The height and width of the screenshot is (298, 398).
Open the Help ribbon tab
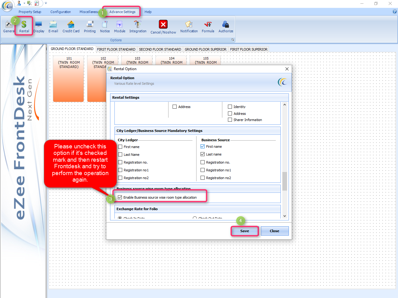pyautogui.click(x=148, y=12)
